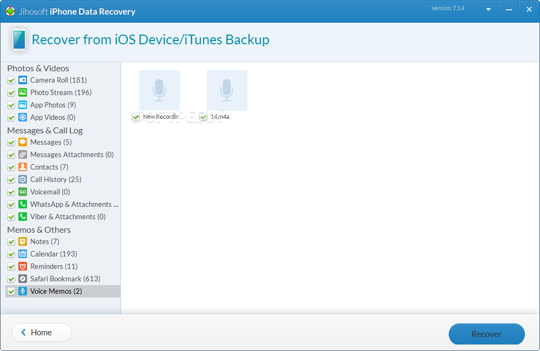Click the Messages Attachments paperclip icon
540x351 pixels.
pyautogui.click(x=23, y=154)
